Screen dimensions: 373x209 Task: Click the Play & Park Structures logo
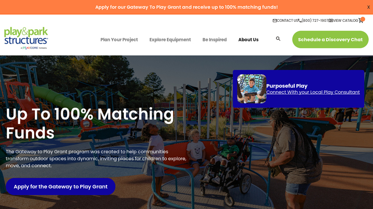(26, 38)
